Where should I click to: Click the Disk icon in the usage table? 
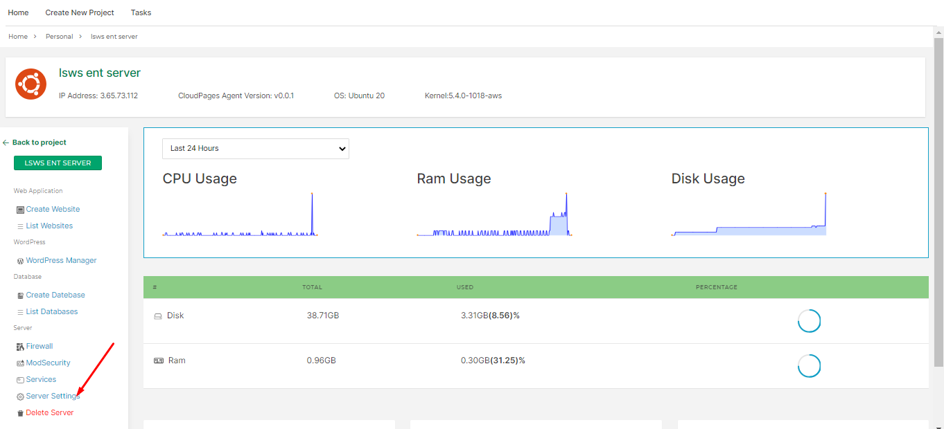158,316
